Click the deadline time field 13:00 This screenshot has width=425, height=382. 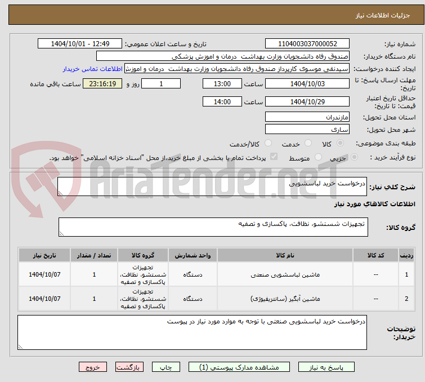222,83
